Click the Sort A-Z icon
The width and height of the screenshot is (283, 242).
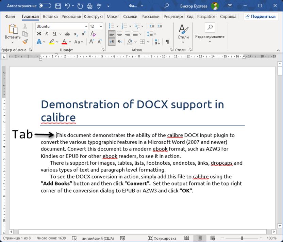[157, 42]
